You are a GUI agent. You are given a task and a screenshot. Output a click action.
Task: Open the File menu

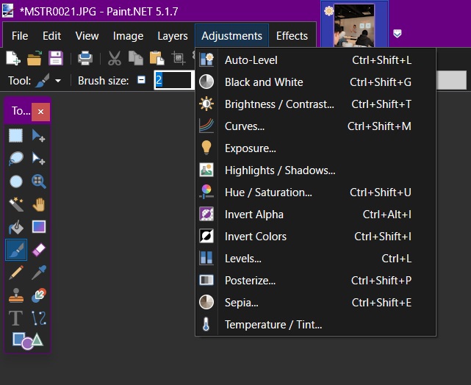click(x=20, y=36)
